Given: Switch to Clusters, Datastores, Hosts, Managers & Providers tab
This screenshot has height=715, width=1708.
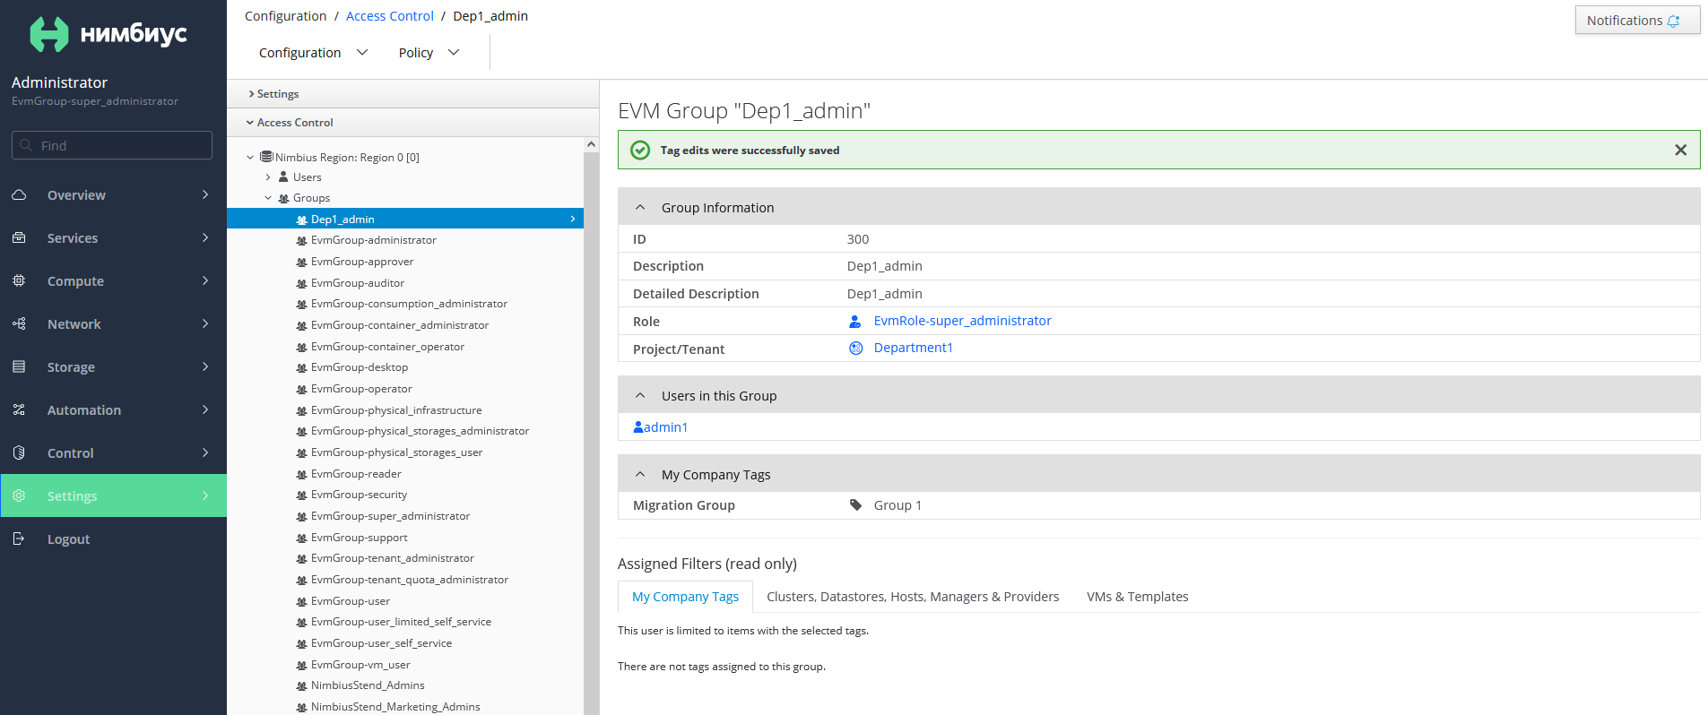Looking at the screenshot, I should click(x=913, y=597).
